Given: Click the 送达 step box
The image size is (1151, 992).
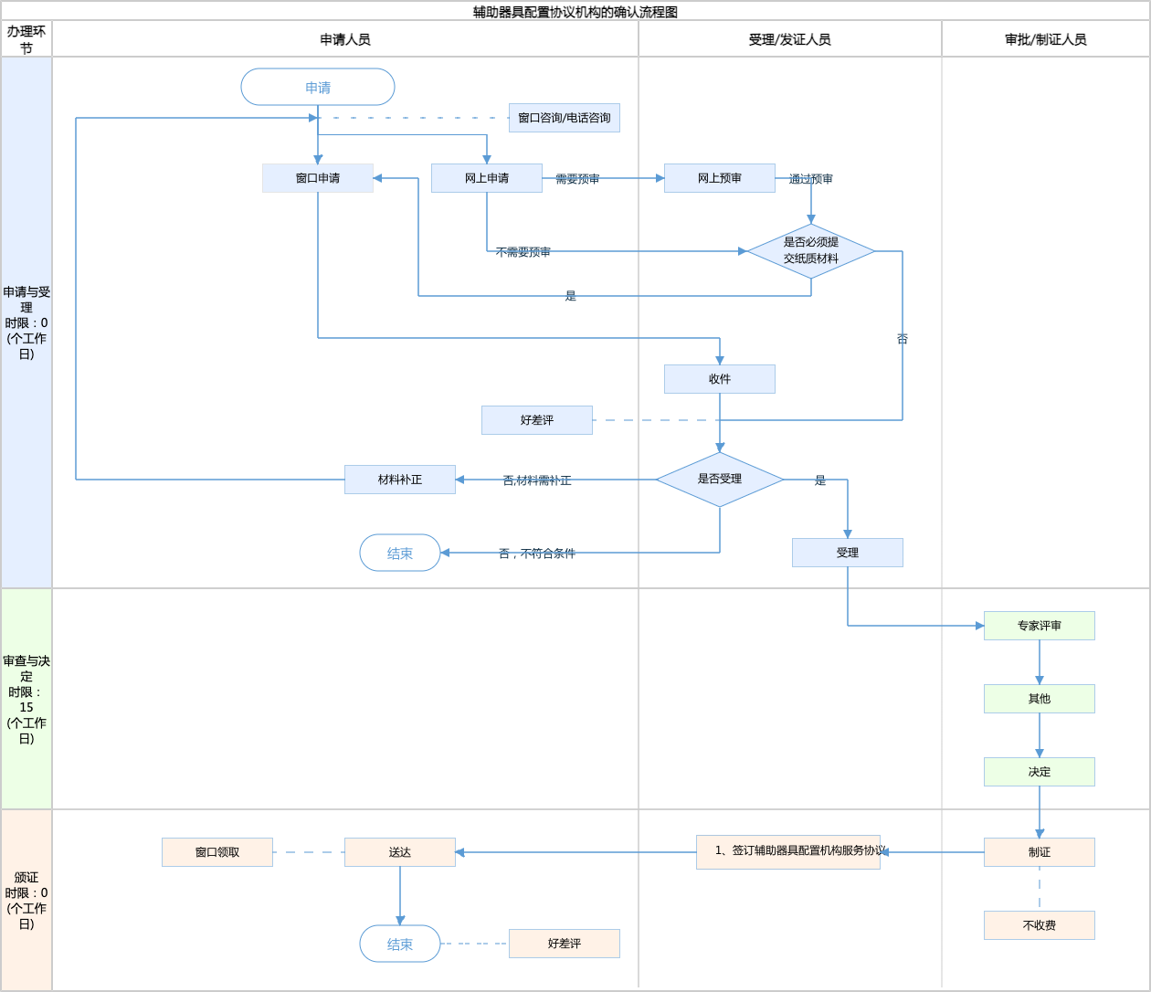Looking at the screenshot, I should [399, 852].
